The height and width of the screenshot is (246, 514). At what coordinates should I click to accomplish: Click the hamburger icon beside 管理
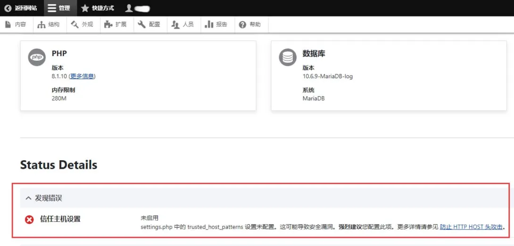pos(52,8)
